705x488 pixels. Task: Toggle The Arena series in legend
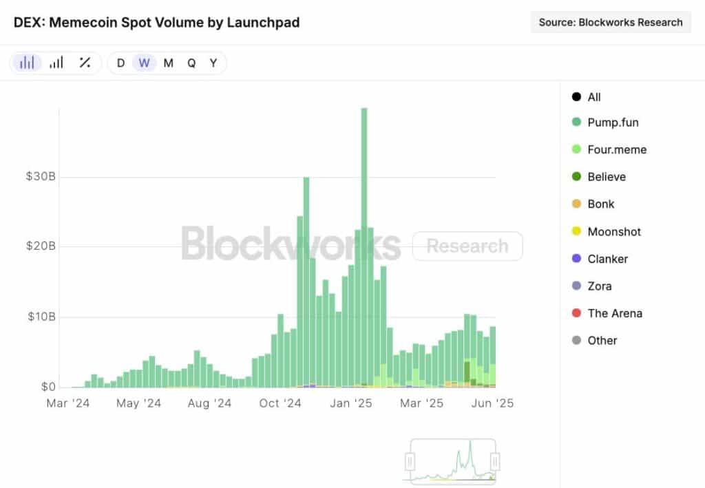coord(607,313)
